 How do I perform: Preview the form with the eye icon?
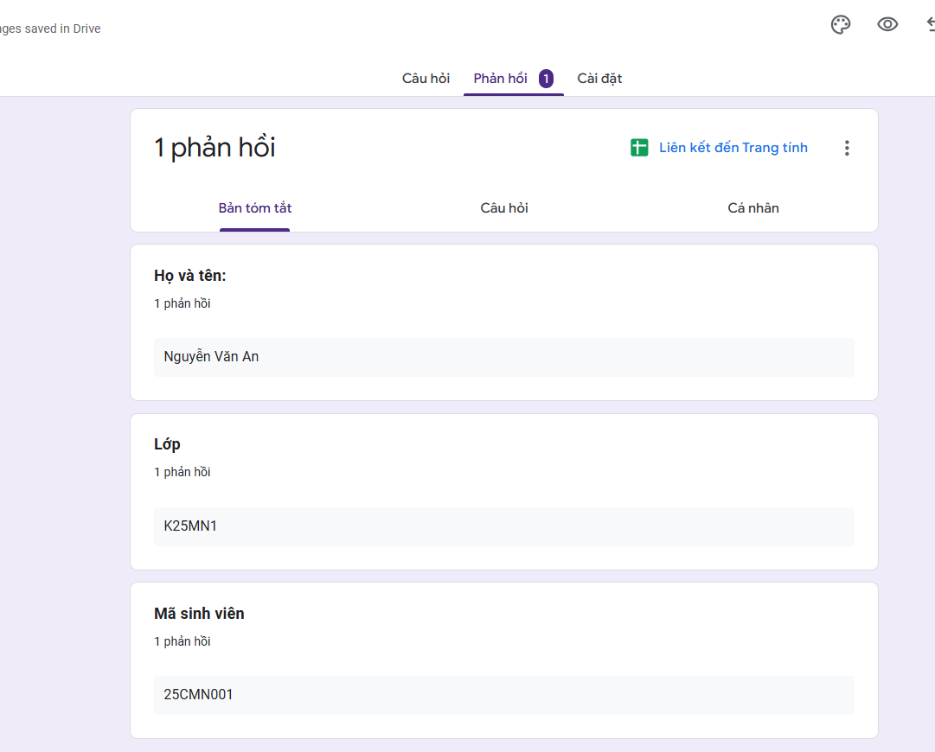[x=887, y=25]
